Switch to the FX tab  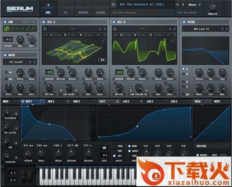[66, 9]
